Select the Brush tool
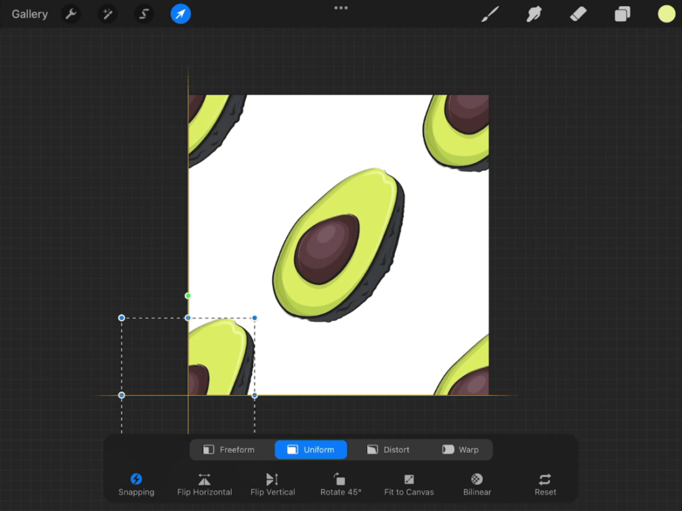 click(x=490, y=14)
